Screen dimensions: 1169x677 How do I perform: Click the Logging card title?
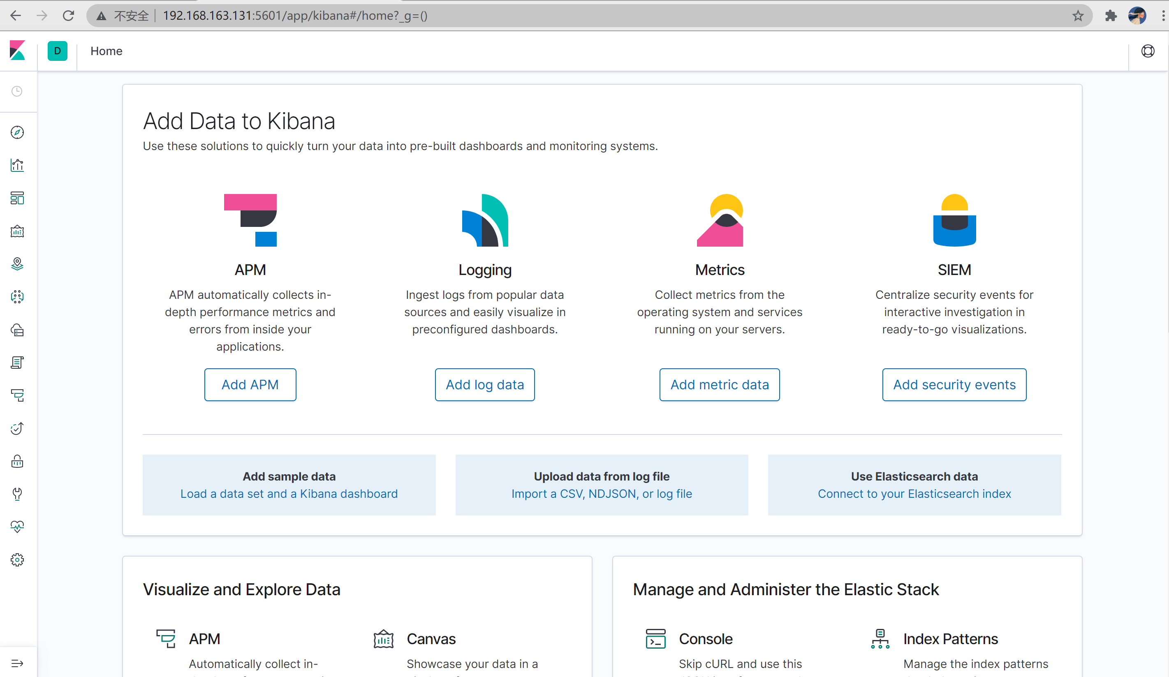pyautogui.click(x=485, y=270)
